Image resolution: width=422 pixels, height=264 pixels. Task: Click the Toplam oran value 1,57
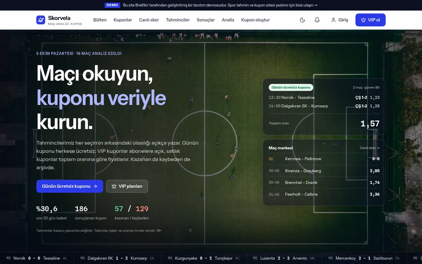(x=370, y=123)
